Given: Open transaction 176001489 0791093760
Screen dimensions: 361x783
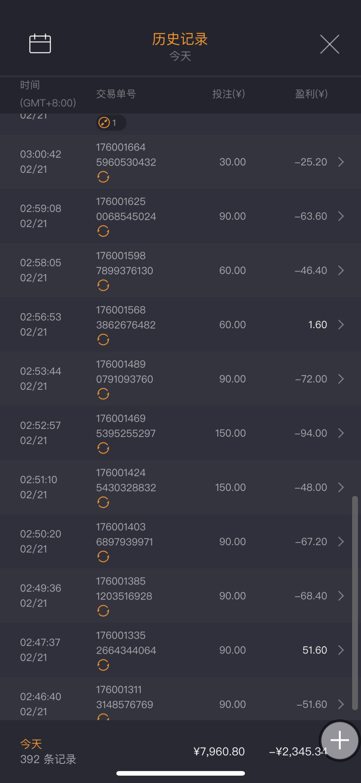Looking at the screenshot, I should (124, 372).
